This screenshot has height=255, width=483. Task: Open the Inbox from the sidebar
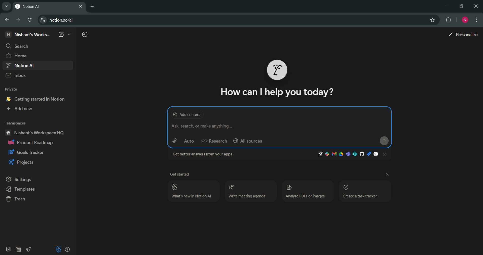(20, 75)
